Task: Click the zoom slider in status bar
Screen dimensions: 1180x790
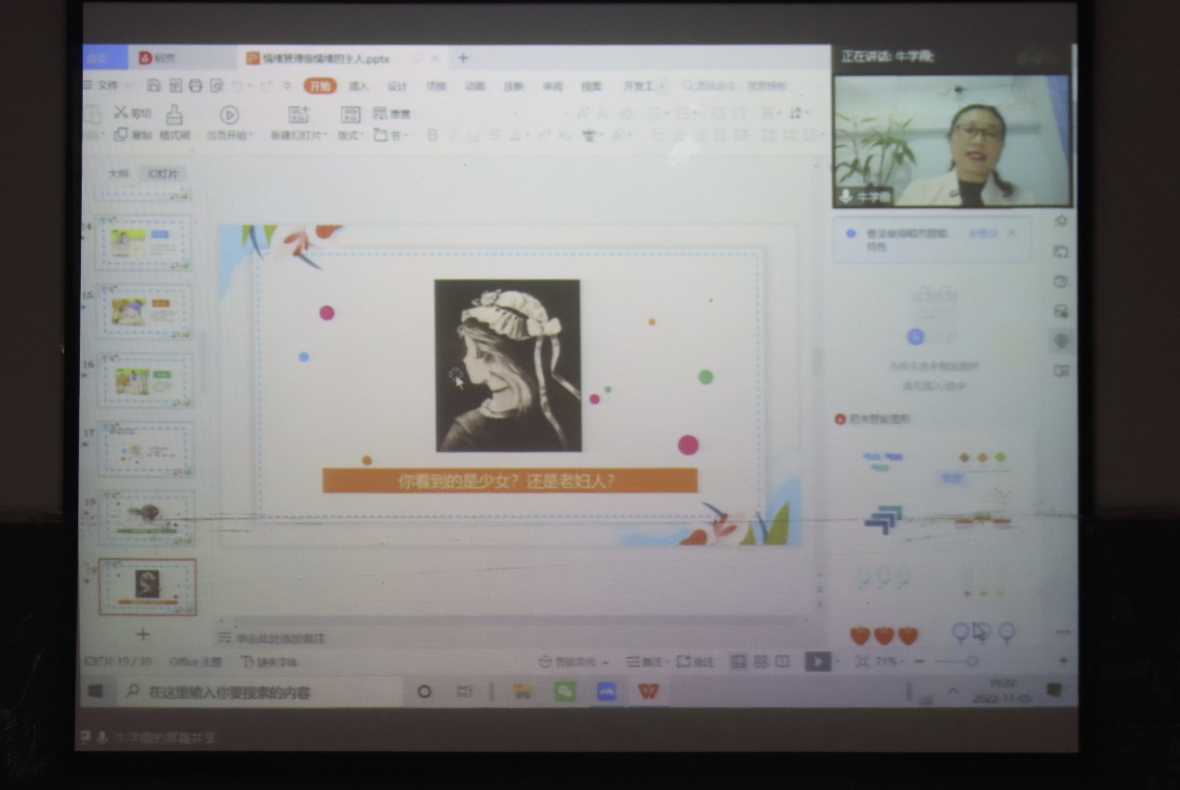Action: [971, 662]
